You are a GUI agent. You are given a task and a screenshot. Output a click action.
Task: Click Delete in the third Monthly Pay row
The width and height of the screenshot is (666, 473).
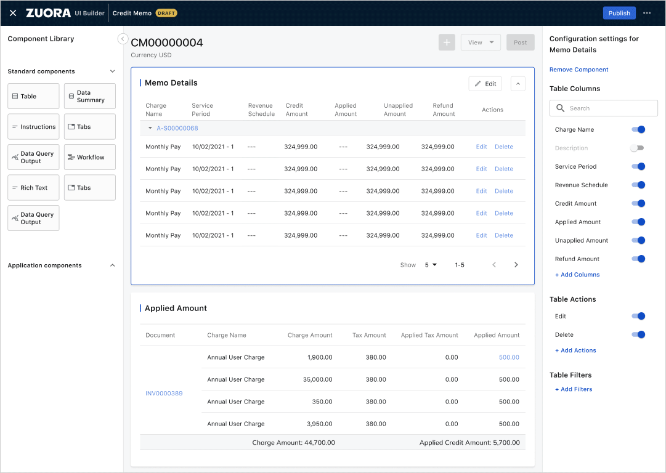504,191
